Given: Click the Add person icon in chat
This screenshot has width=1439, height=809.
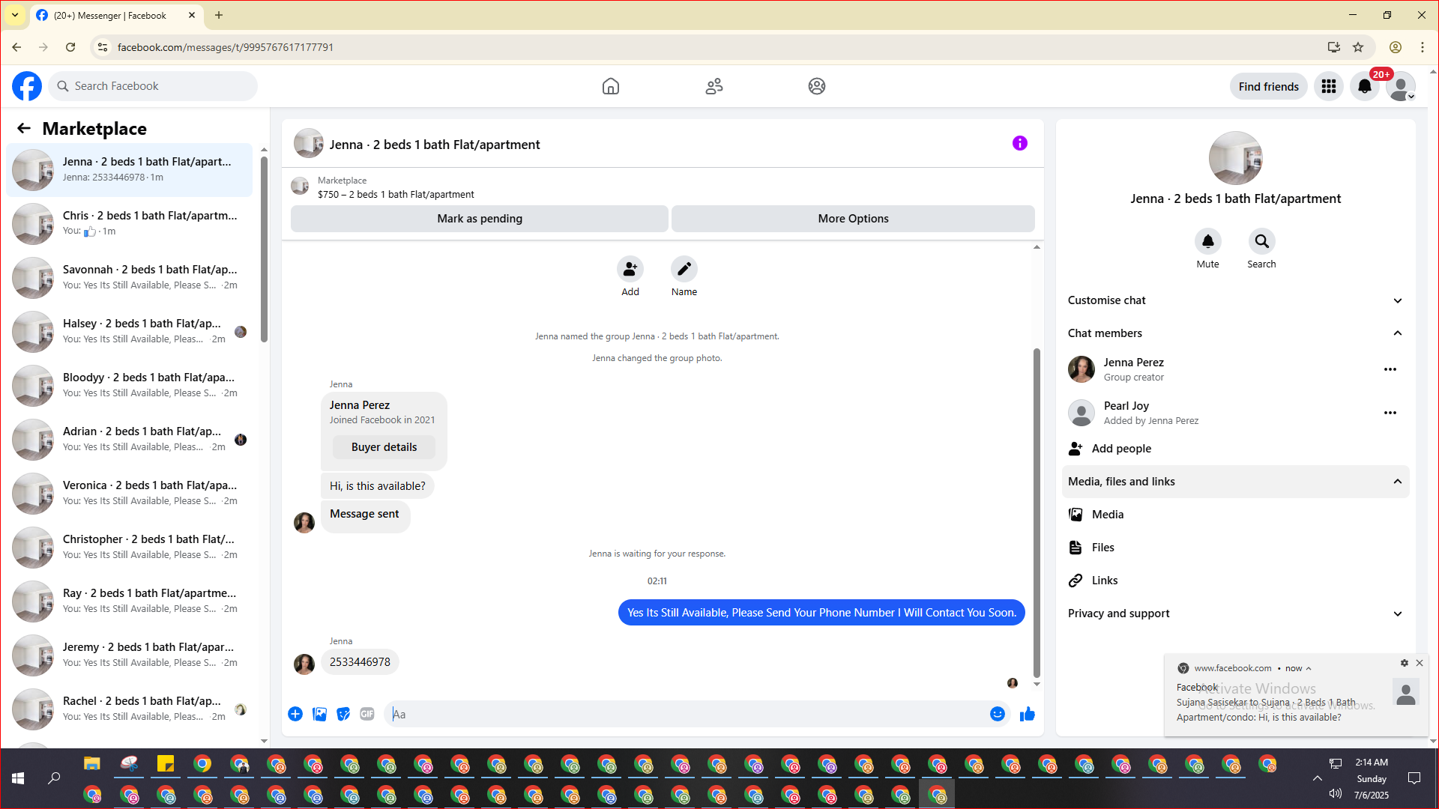Looking at the screenshot, I should pos(630,269).
